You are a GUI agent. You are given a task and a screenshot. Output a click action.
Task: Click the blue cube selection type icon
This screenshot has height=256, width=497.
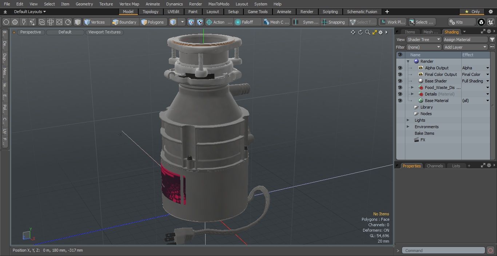[x=173, y=22]
